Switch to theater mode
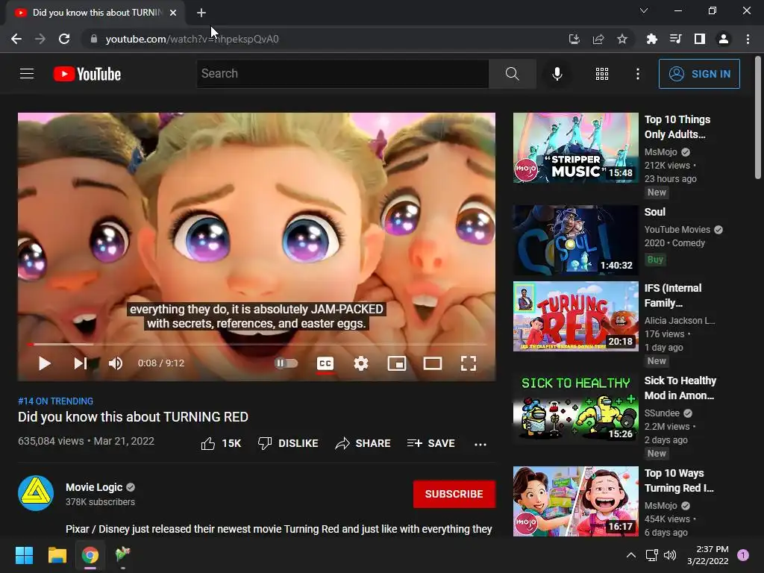This screenshot has width=764, height=573. (x=432, y=363)
